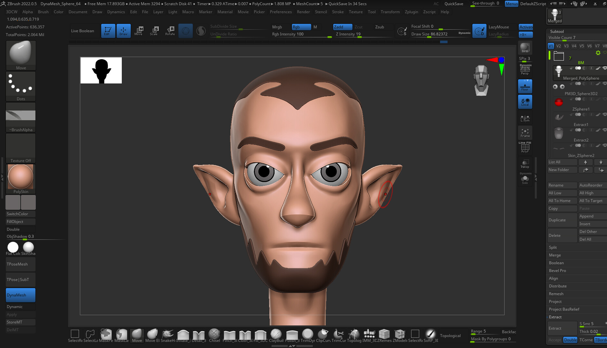The image size is (607, 348).
Task: Activate the Chisel brush
Action: (214, 334)
